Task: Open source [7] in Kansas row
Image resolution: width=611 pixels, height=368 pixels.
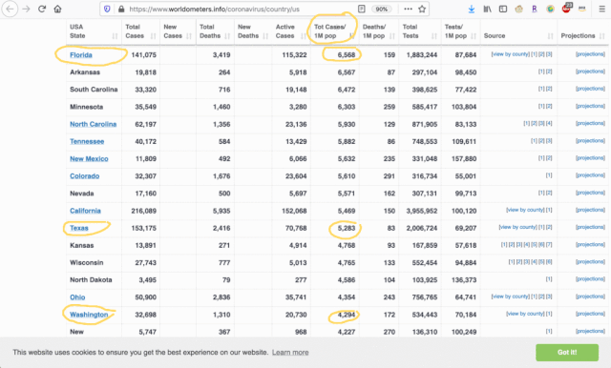Action: coord(549,245)
